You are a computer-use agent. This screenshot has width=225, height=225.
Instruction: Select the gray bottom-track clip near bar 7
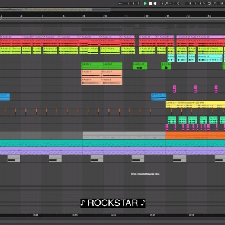[55, 159]
